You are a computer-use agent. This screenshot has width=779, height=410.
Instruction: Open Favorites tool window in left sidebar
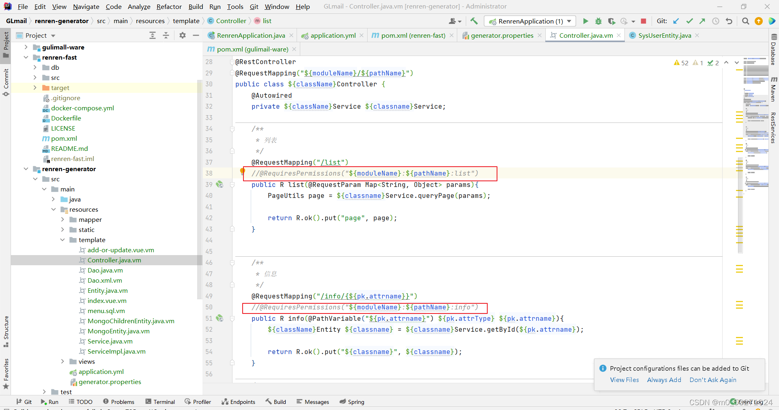pos(6,374)
